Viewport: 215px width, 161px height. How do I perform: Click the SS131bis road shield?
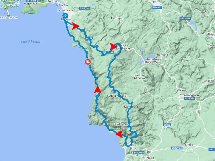click(x=185, y=18)
